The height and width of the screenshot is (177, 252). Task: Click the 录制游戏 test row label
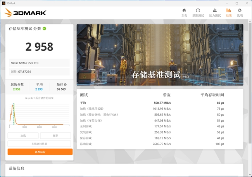[86, 126]
